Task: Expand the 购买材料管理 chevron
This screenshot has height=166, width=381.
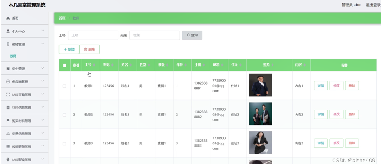Action: pyautogui.click(x=42, y=120)
